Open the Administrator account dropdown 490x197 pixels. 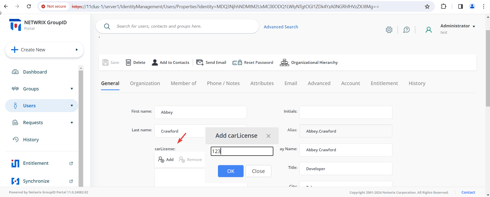tap(474, 26)
